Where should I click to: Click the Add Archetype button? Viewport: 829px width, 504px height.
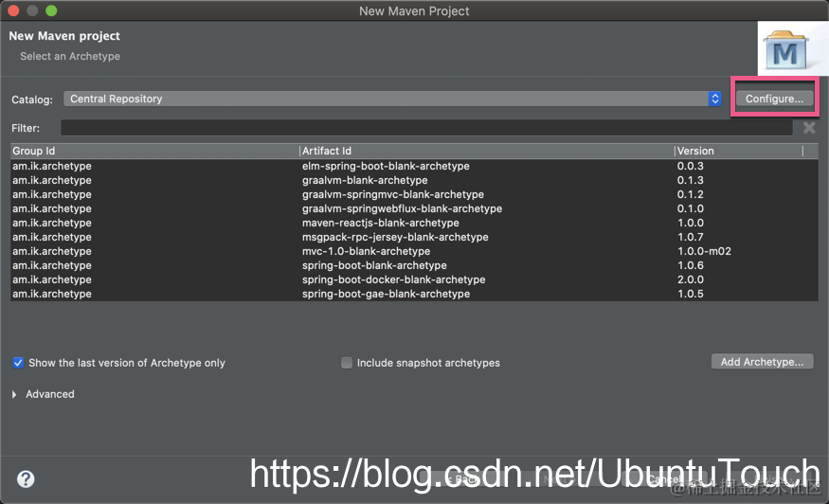762,362
